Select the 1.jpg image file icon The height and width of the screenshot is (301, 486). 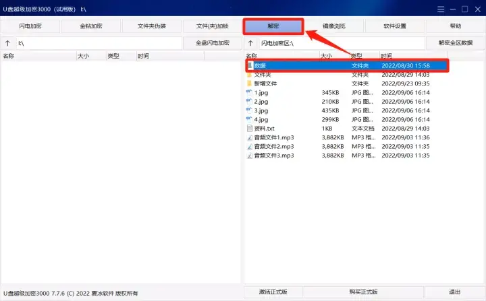(250, 92)
